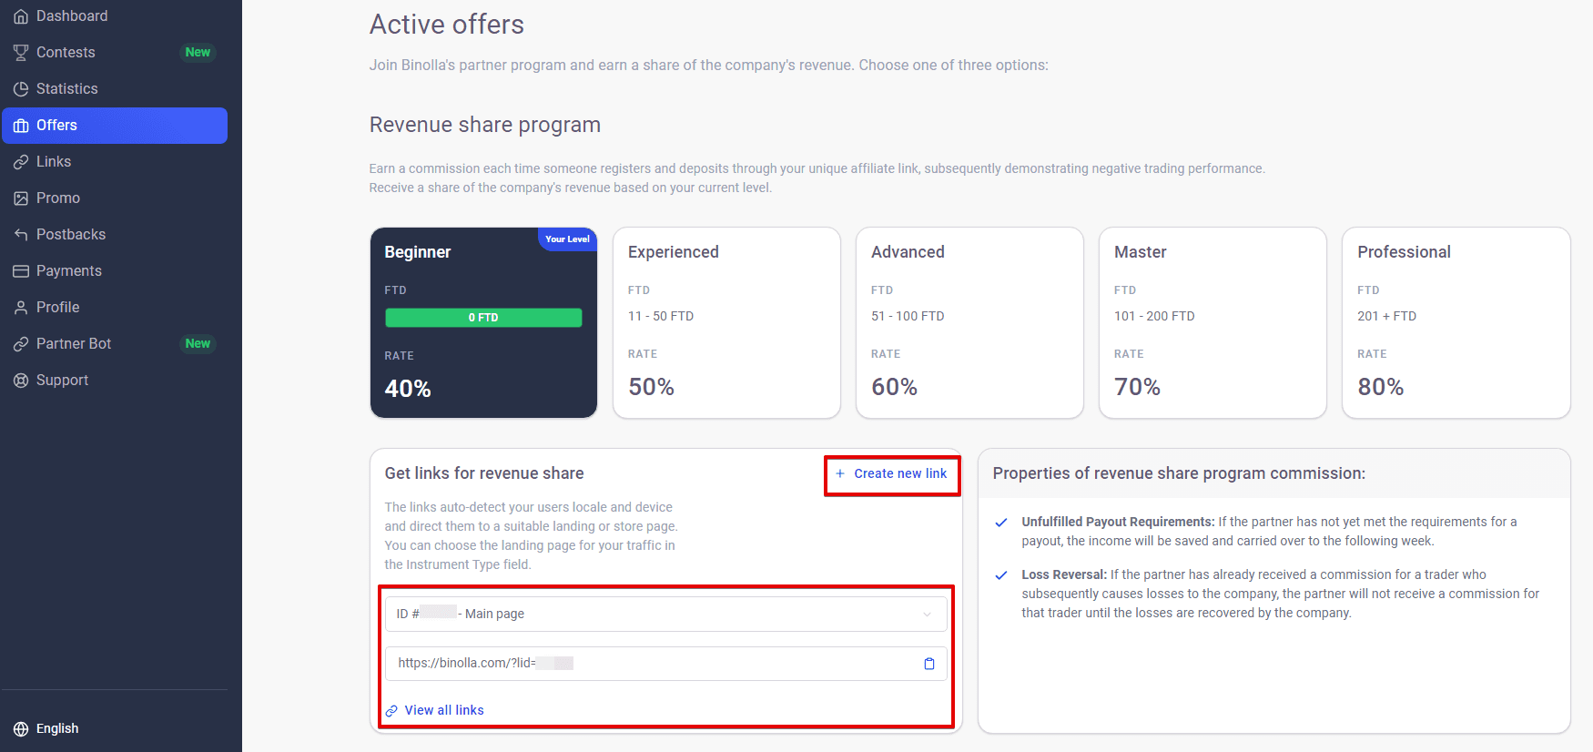This screenshot has height=752, width=1593.
Task: Click the Offers icon in sidebar
Action: (21, 126)
